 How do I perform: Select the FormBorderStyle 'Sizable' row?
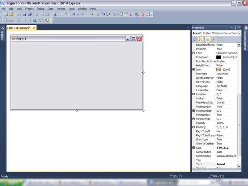click(215, 61)
